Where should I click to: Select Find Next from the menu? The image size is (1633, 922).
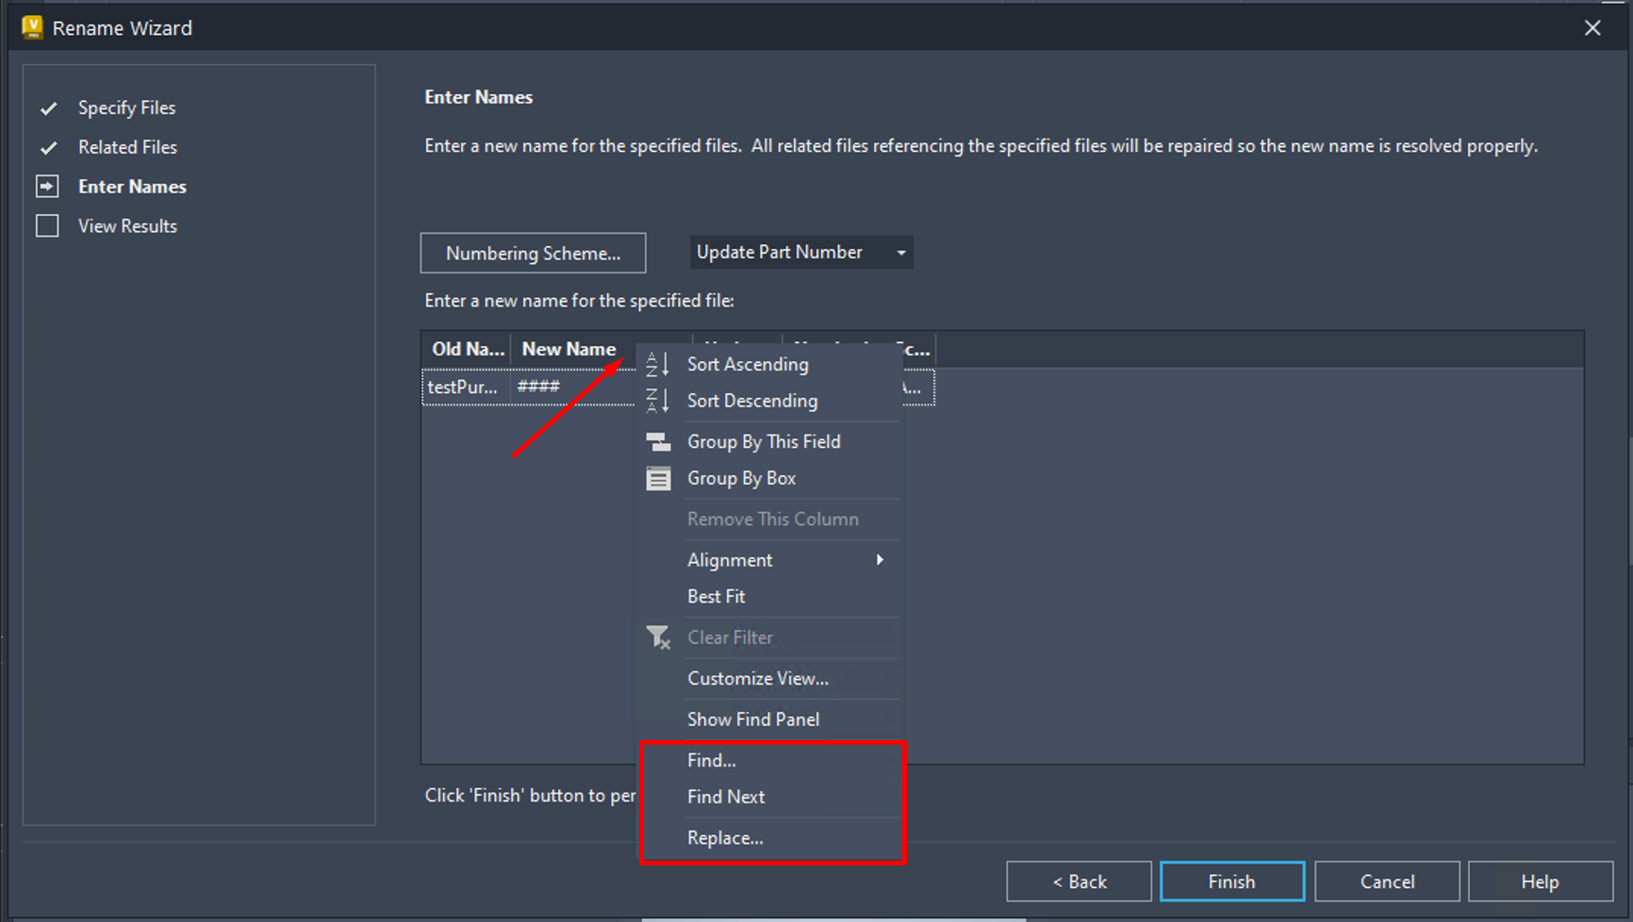pyautogui.click(x=726, y=797)
